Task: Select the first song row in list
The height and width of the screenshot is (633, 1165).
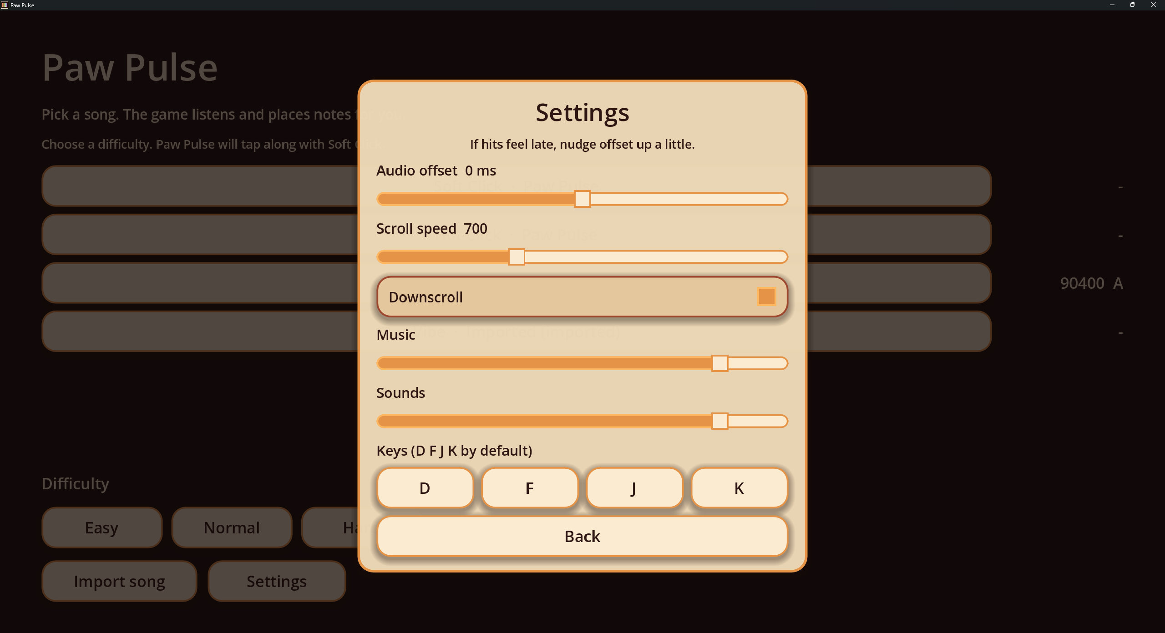Action: [x=517, y=186]
